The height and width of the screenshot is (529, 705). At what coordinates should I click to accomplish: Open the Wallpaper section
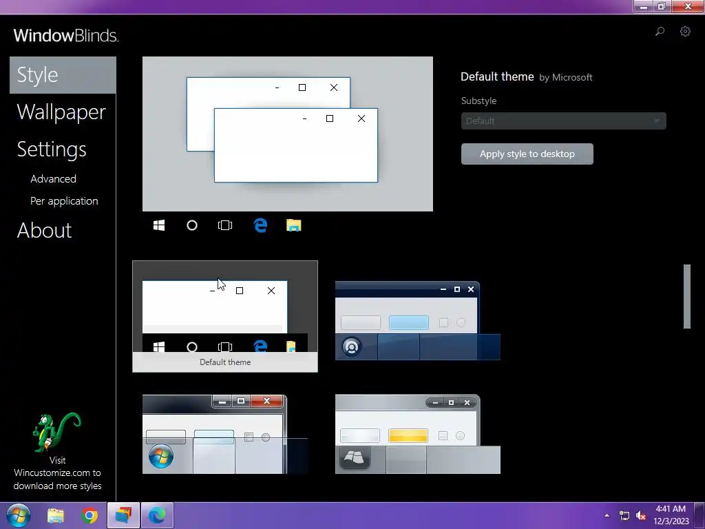coord(61,112)
